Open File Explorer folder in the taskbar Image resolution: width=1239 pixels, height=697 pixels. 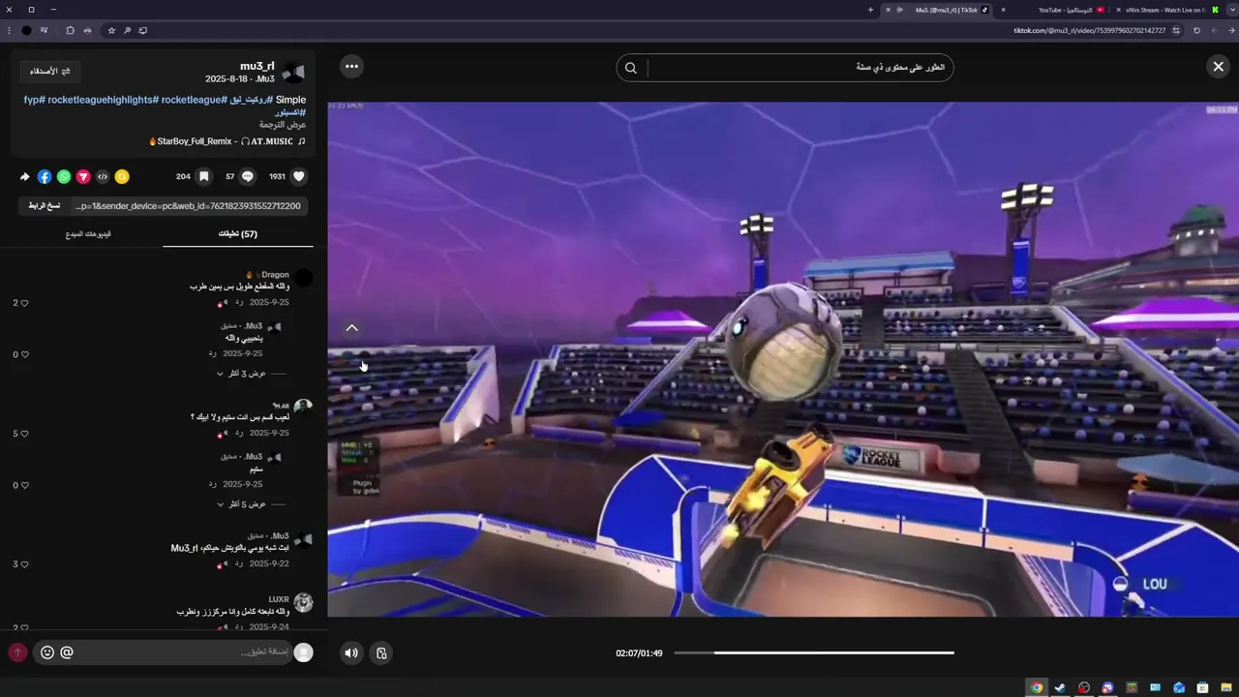click(x=1226, y=688)
